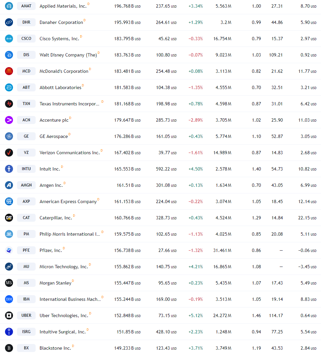The image size is (321, 355).
Task: Click the Intuit logo icon
Action: pyautogui.click(x=9, y=169)
